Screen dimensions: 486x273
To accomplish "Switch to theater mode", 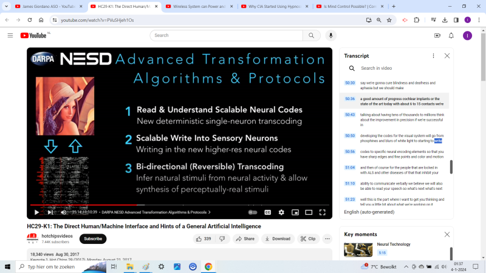I will [309, 212].
